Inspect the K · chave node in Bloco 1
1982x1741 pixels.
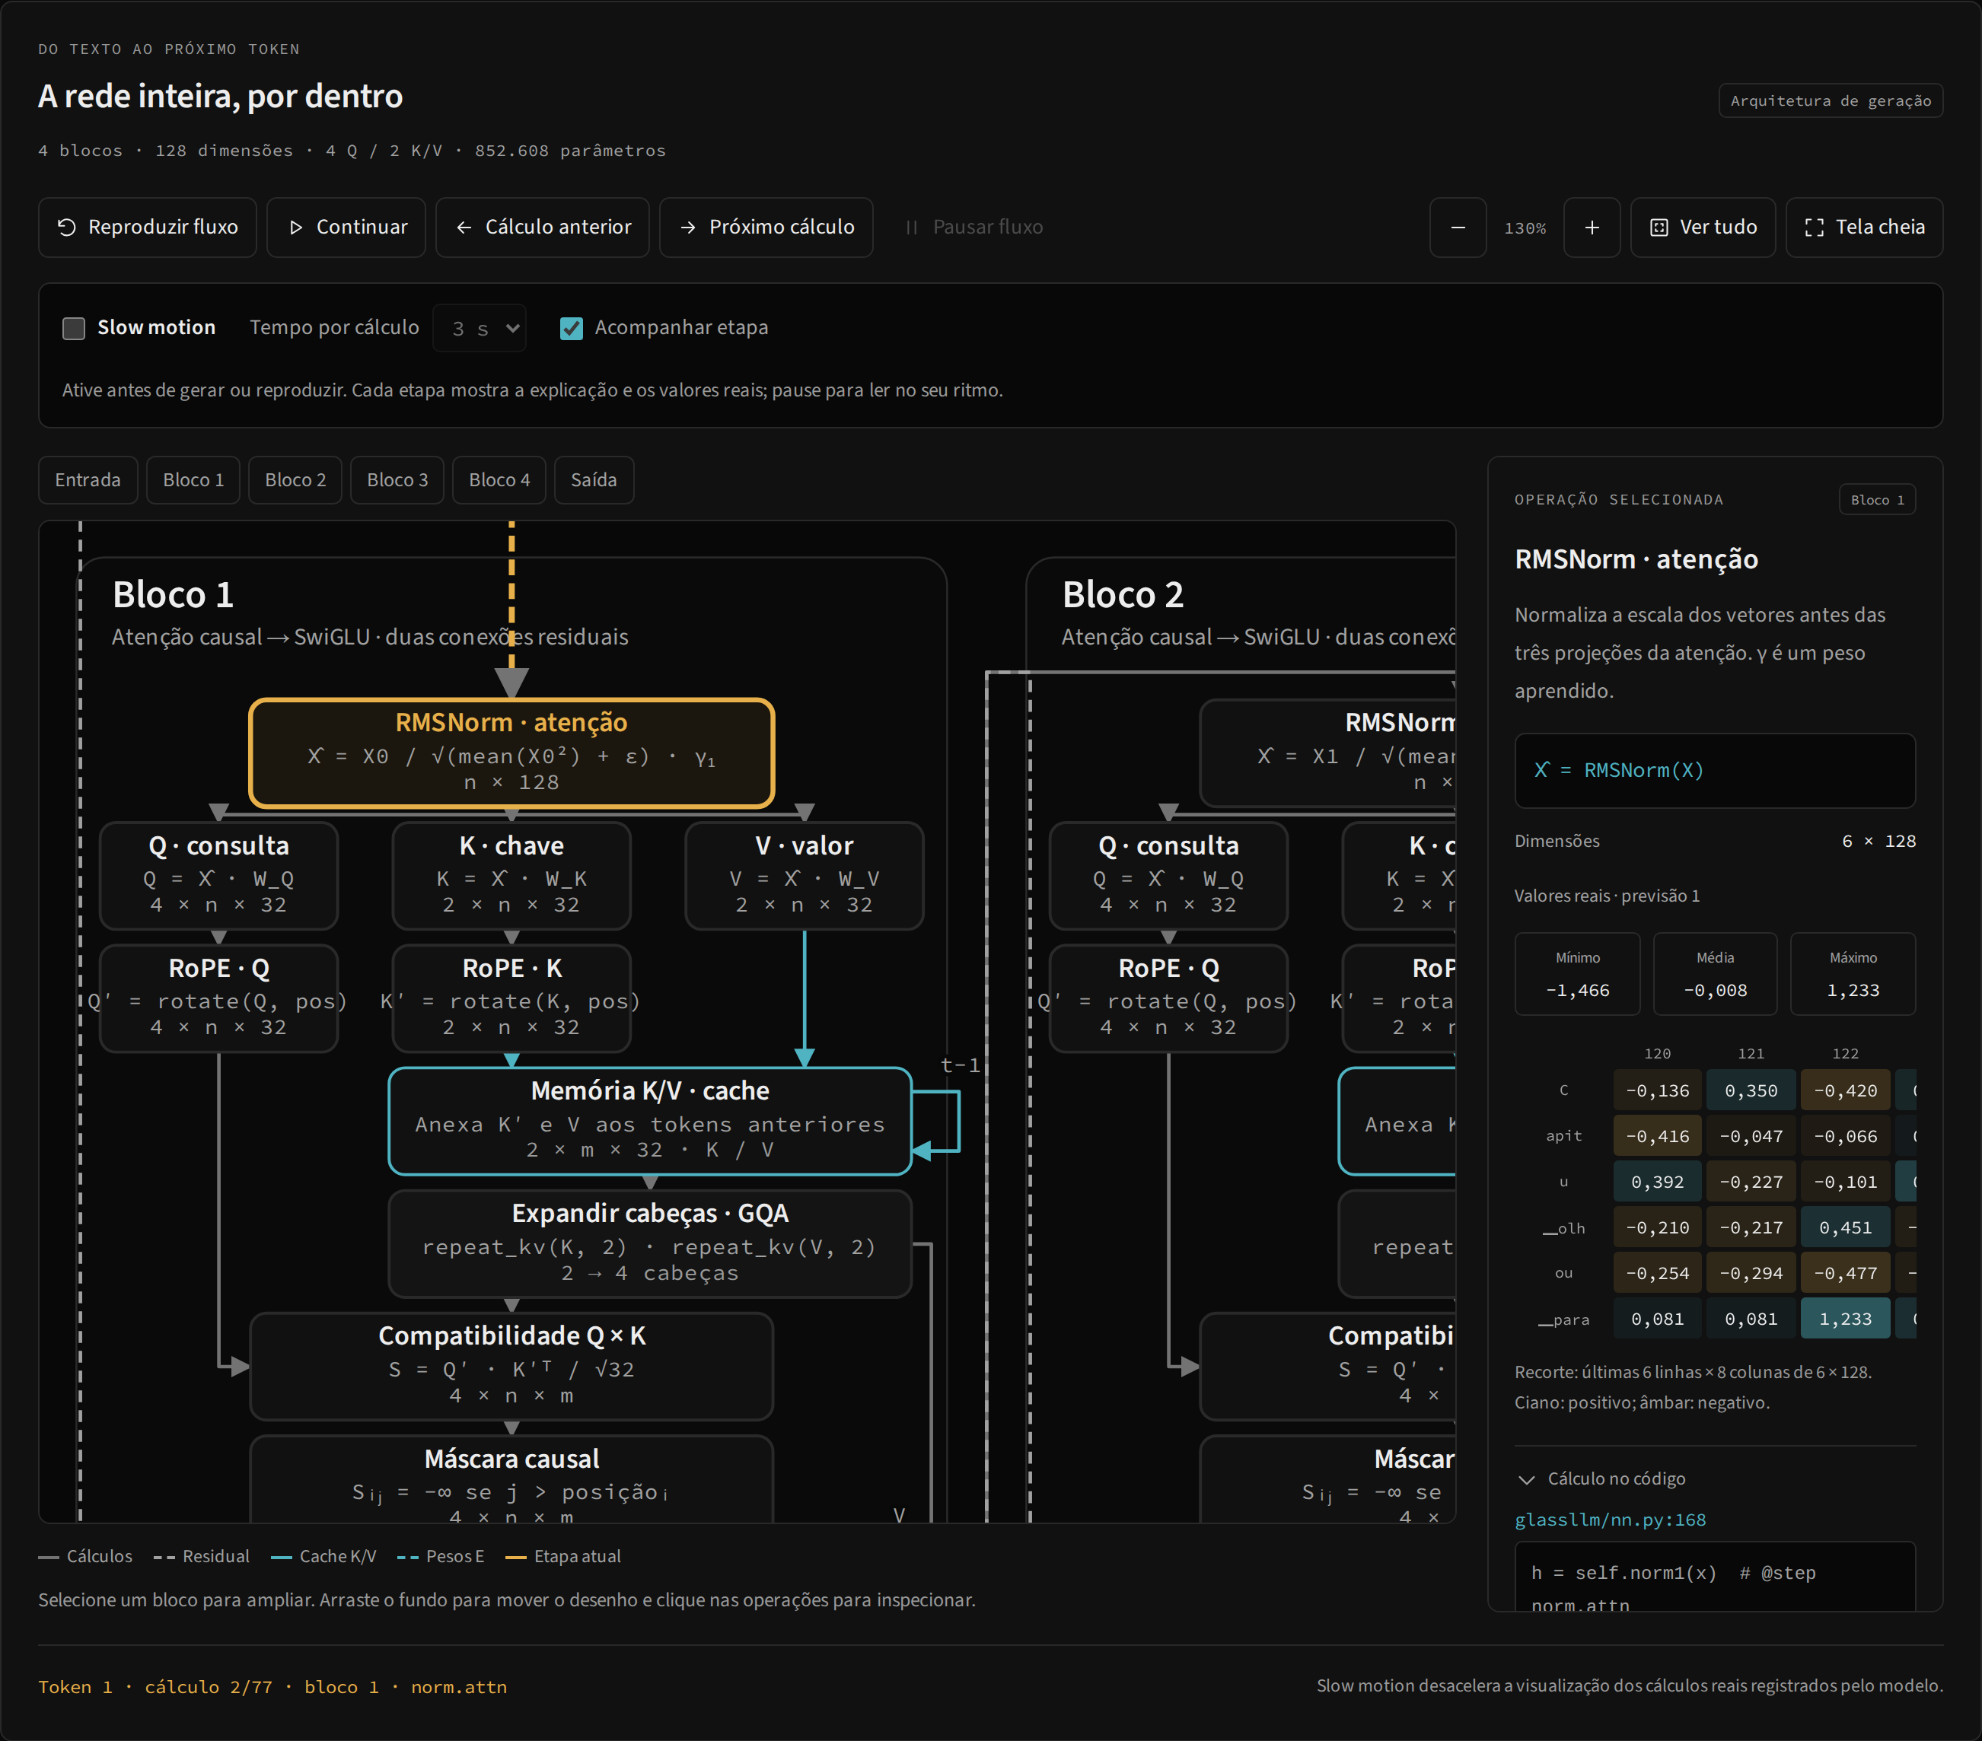click(x=511, y=875)
